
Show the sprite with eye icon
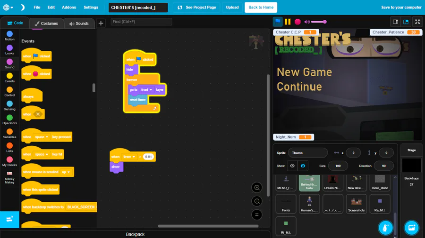(x=292, y=166)
